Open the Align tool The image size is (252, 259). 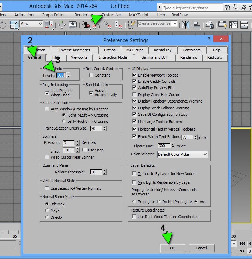[x=197, y=25]
